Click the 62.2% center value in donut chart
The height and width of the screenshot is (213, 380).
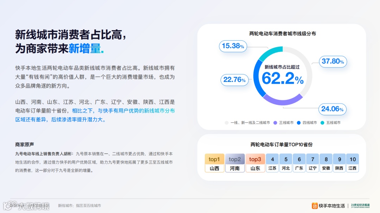pos(283,78)
